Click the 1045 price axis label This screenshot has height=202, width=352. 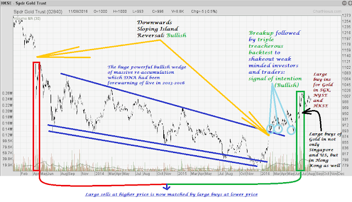point(346,85)
